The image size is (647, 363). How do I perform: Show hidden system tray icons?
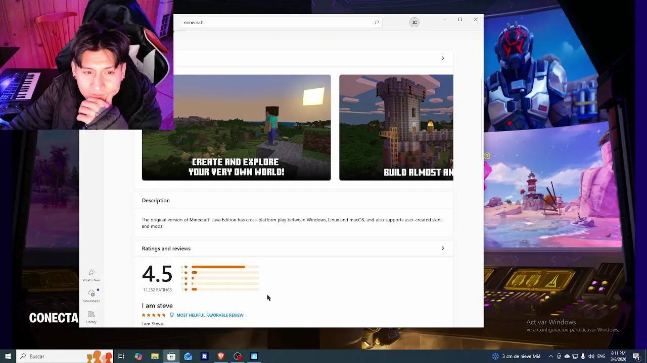(x=551, y=356)
